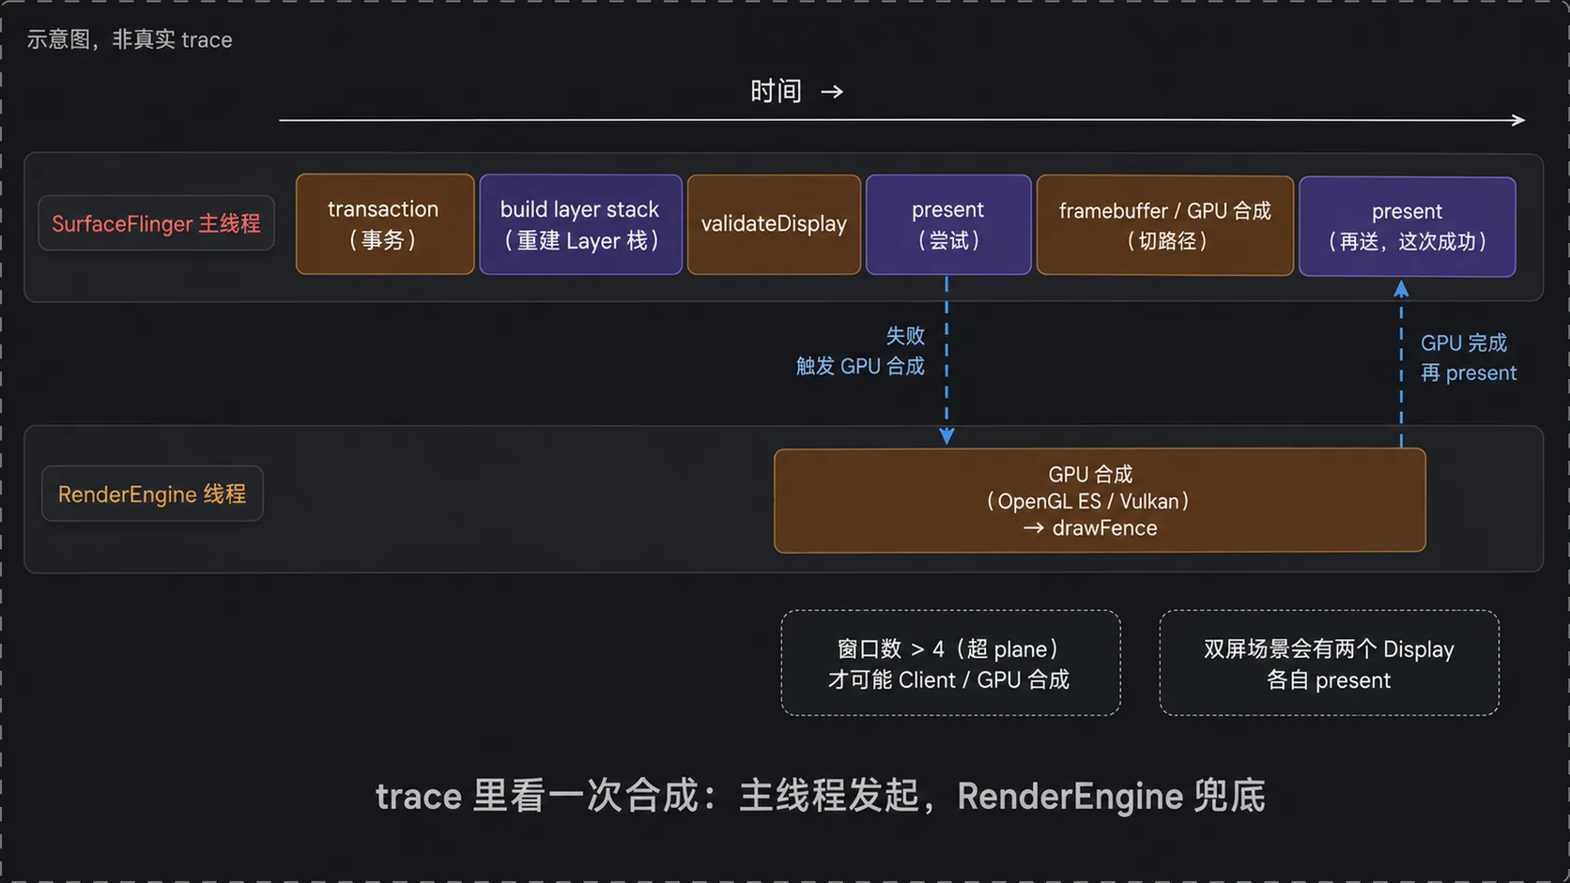Image resolution: width=1570 pixels, height=883 pixels.
Task: Click the SurfaceFlinger 主线程 label
Action: pos(156,223)
